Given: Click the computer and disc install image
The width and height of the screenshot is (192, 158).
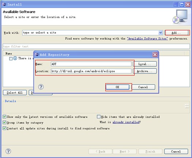Looking at the screenshot, I should tap(180, 17).
